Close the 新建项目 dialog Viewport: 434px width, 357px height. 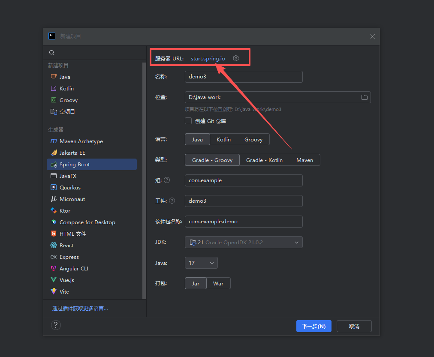(373, 36)
